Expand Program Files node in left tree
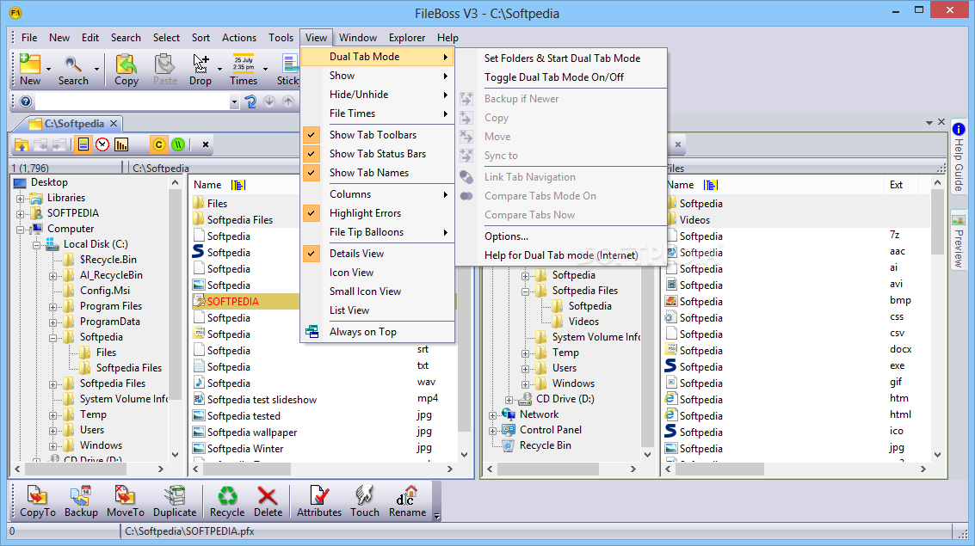 pos(52,308)
